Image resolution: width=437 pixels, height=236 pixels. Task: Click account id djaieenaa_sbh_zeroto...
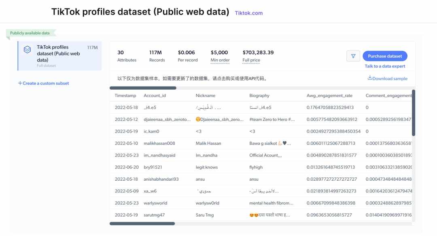click(x=167, y=119)
